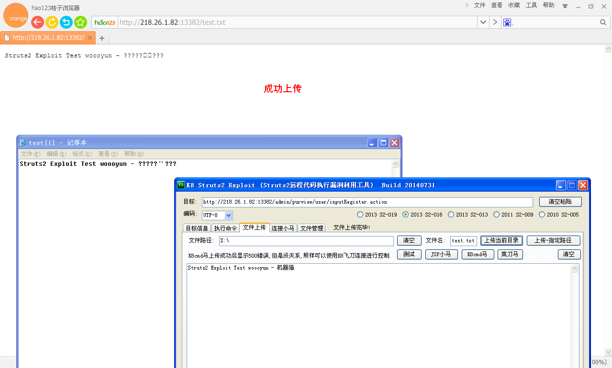Select the 218.26.1.82:13382 browser tab
The image size is (612, 368).
[48, 38]
